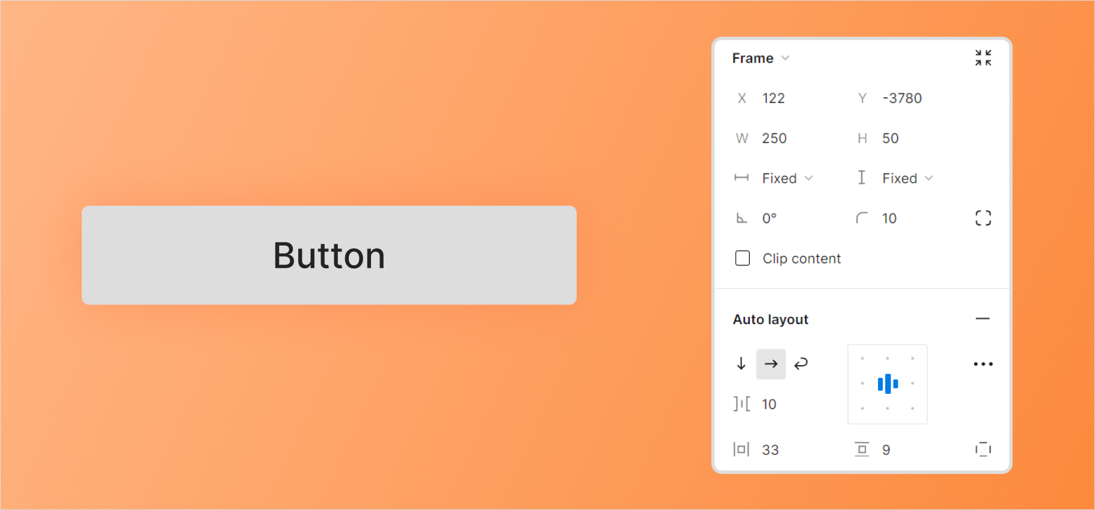
Task: Open horizontal resizing Fixed dropdown
Action: (787, 178)
